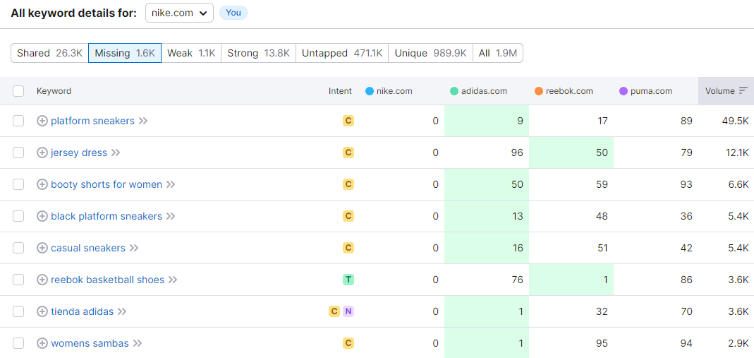Viewport: 754px width, 358px height.
Task: Click double-arrow icon after casual sneakers
Action: click(134, 248)
